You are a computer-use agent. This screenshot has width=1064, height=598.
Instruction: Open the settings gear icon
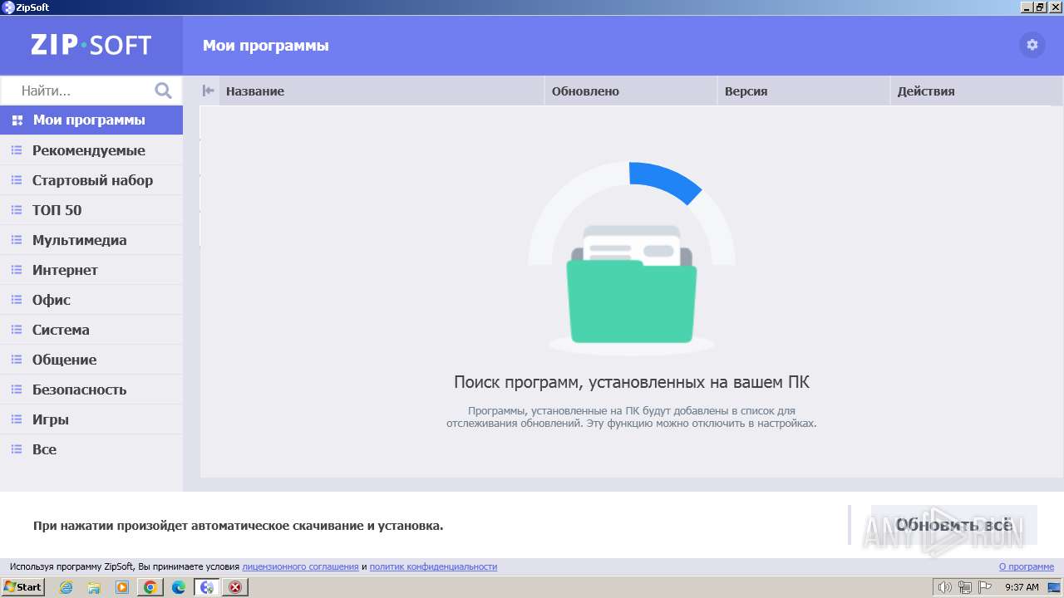pyautogui.click(x=1032, y=45)
